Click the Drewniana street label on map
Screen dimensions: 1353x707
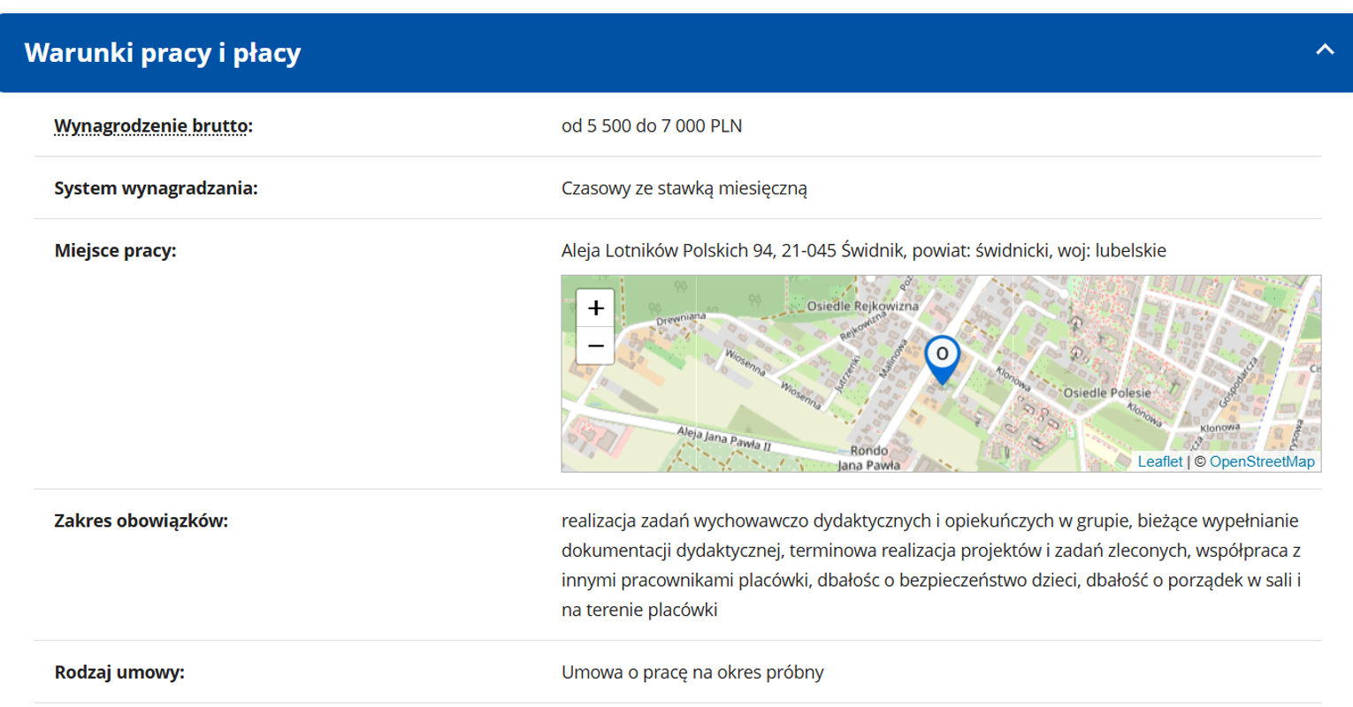coord(681,319)
